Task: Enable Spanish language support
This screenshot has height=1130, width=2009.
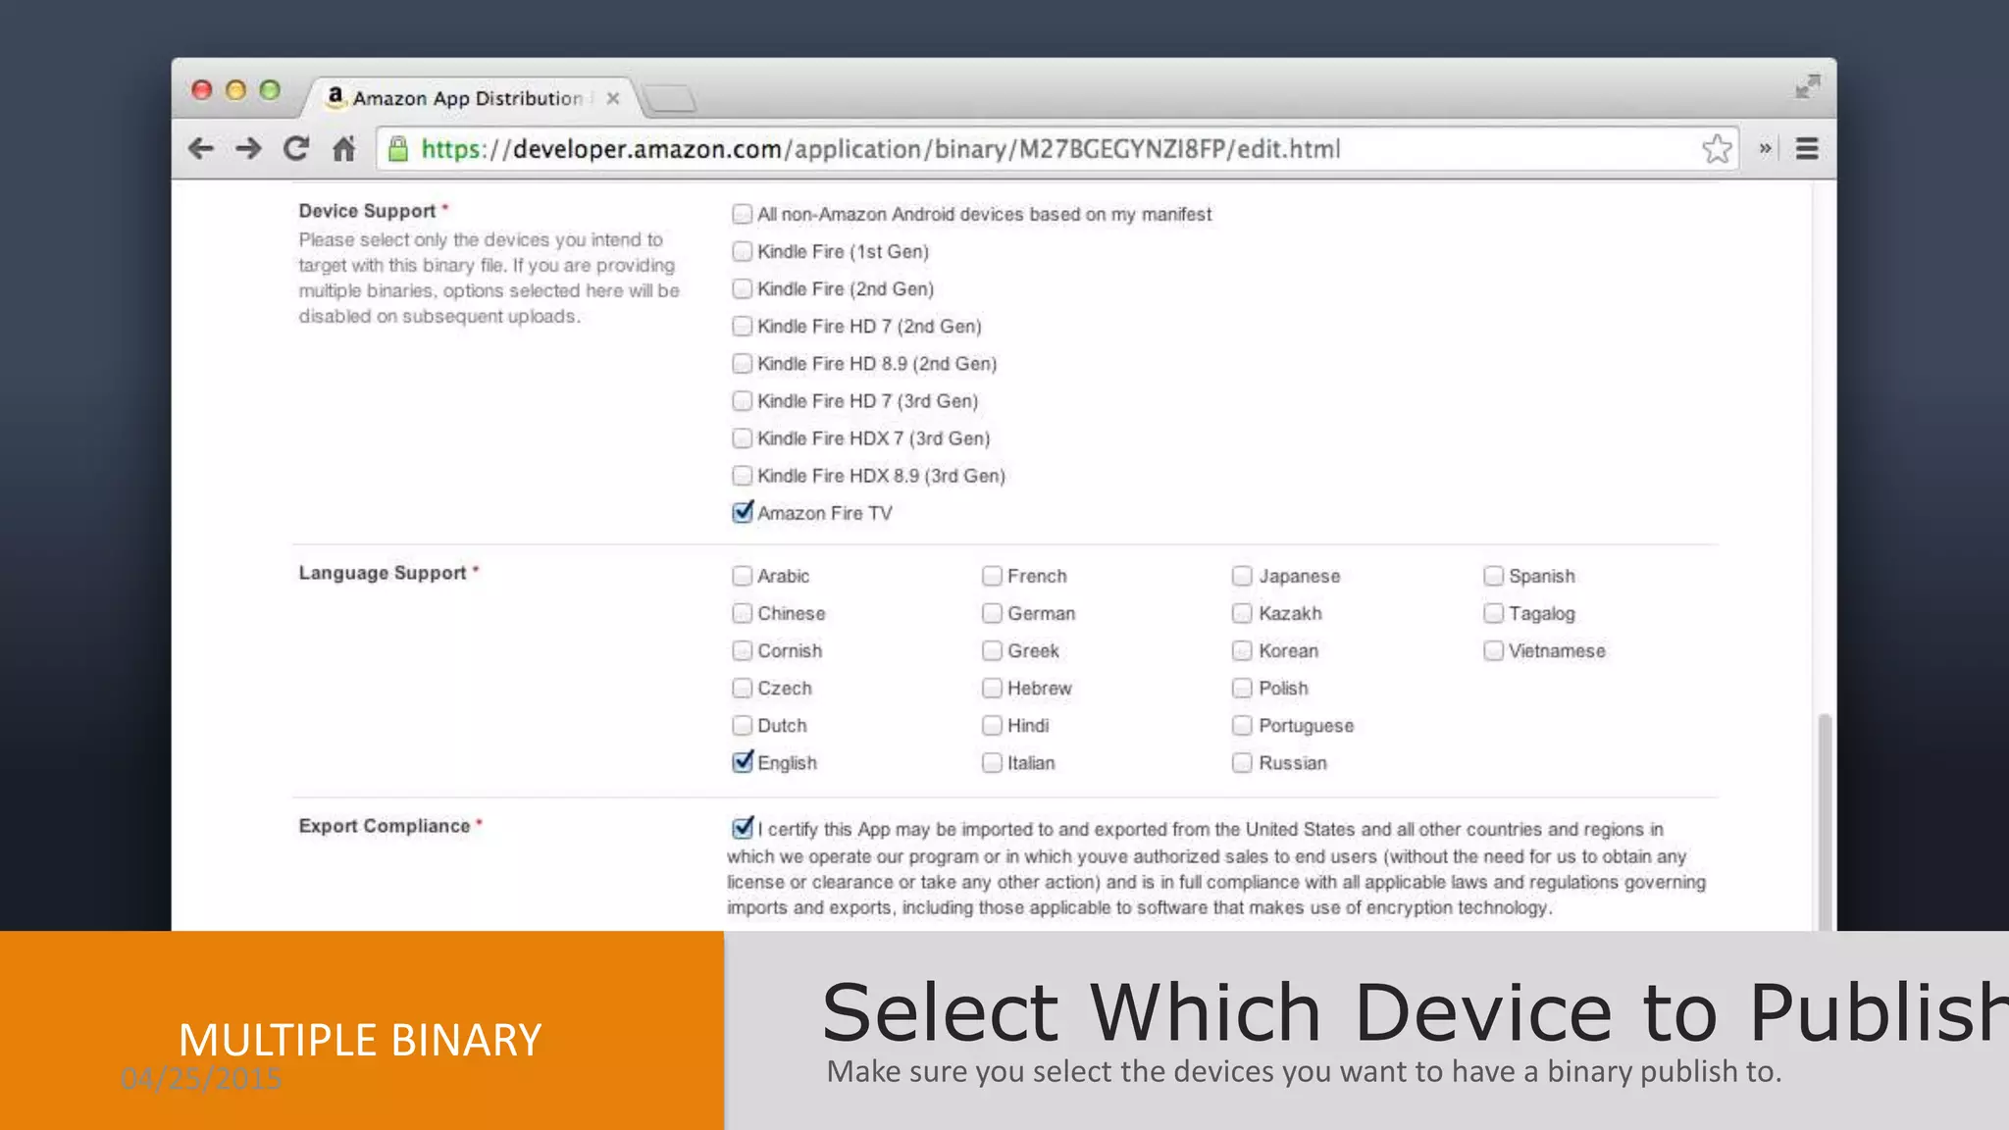Action: click(x=1493, y=576)
